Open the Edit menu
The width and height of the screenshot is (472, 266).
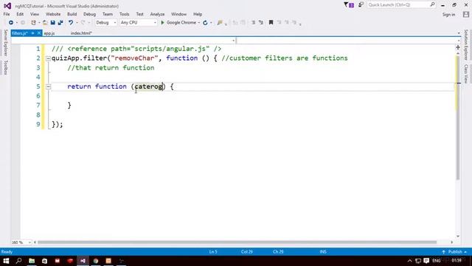click(20, 14)
